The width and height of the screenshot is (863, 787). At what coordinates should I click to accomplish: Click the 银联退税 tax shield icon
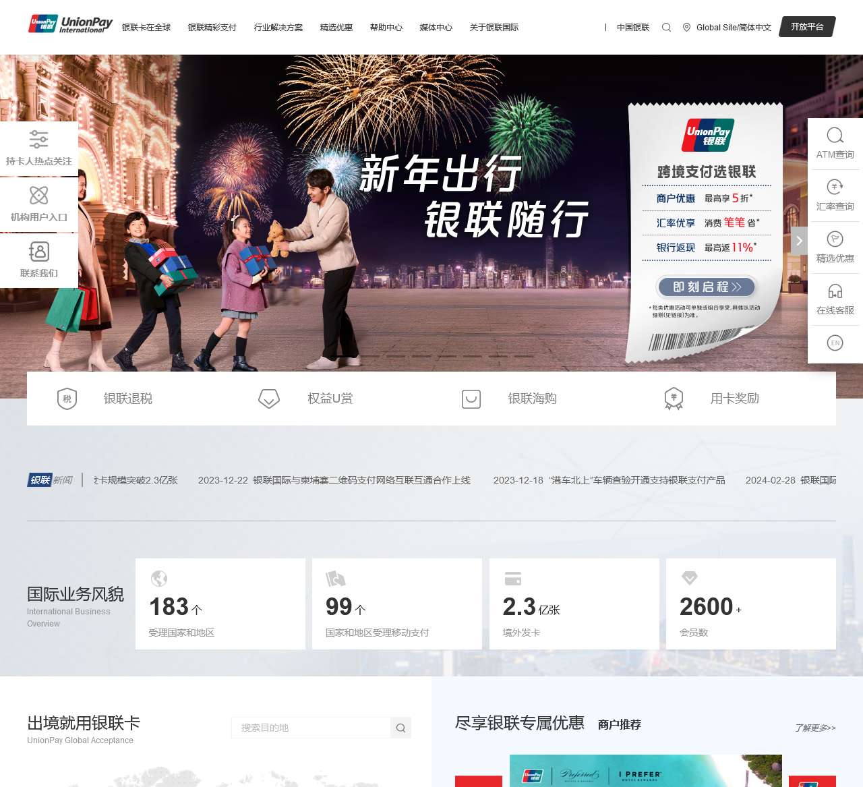[67, 399]
